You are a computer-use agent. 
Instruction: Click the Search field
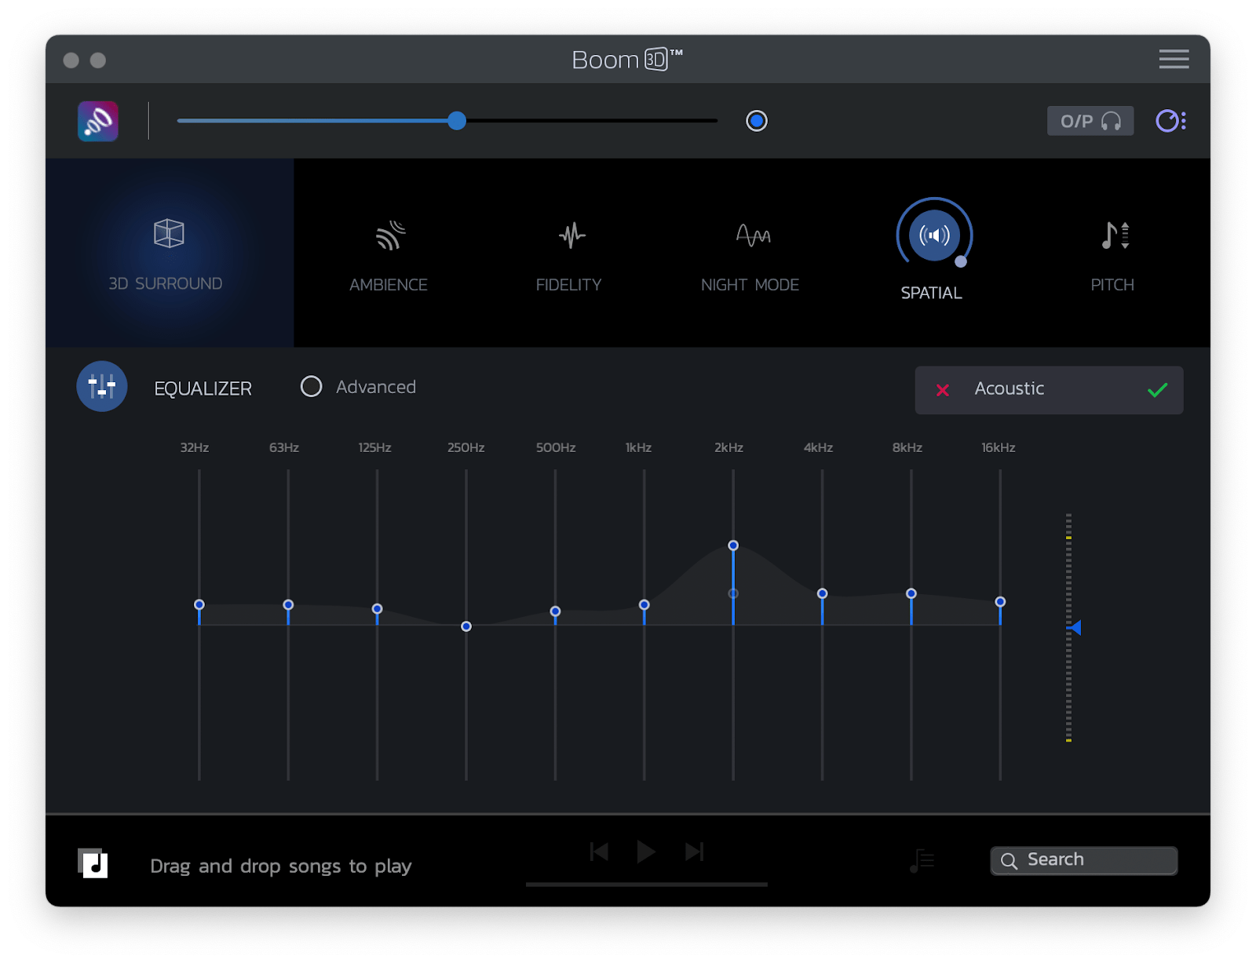click(x=1084, y=860)
